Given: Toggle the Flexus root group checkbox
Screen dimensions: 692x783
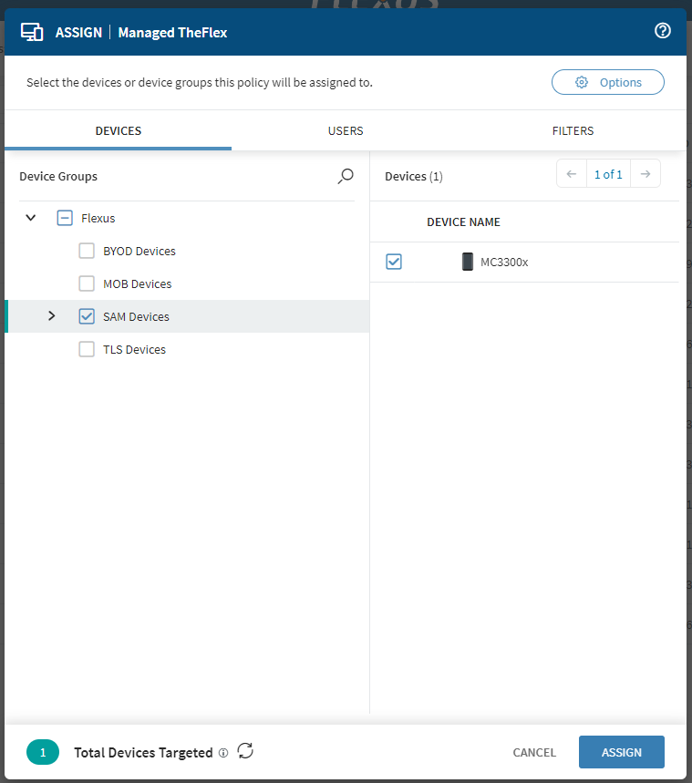Looking at the screenshot, I should point(65,218).
